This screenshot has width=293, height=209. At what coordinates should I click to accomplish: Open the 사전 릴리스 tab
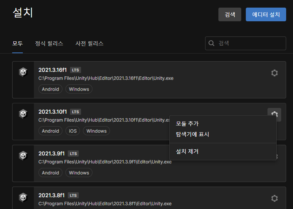click(89, 44)
